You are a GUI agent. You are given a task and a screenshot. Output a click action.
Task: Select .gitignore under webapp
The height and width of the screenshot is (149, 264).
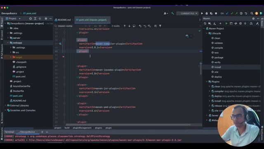click(21, 67)
